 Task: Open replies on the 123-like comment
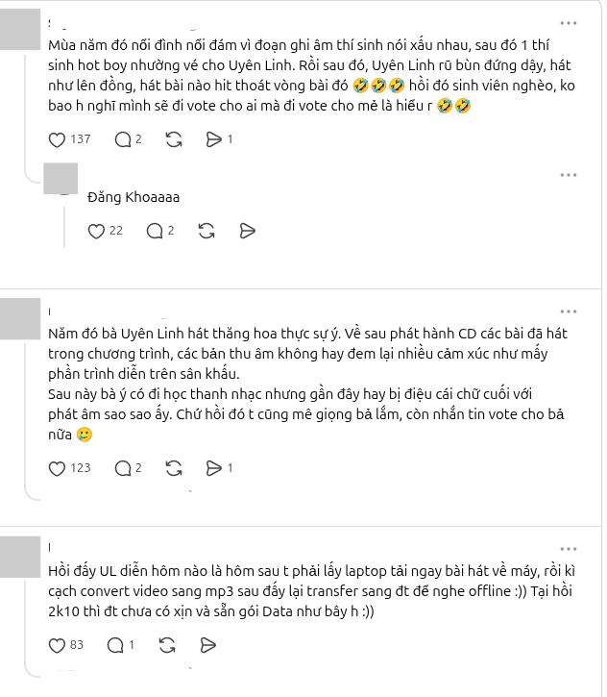[x=123, y=468]
